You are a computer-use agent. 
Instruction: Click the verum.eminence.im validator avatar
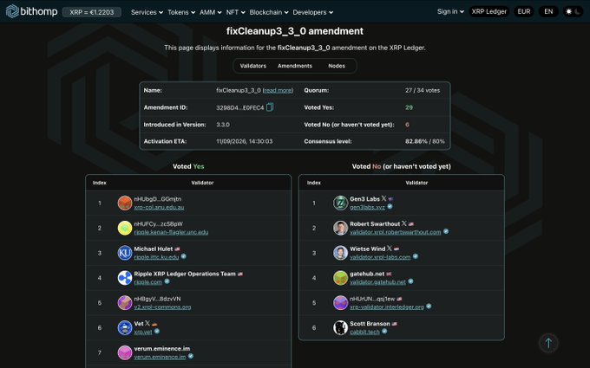point(125,352)
